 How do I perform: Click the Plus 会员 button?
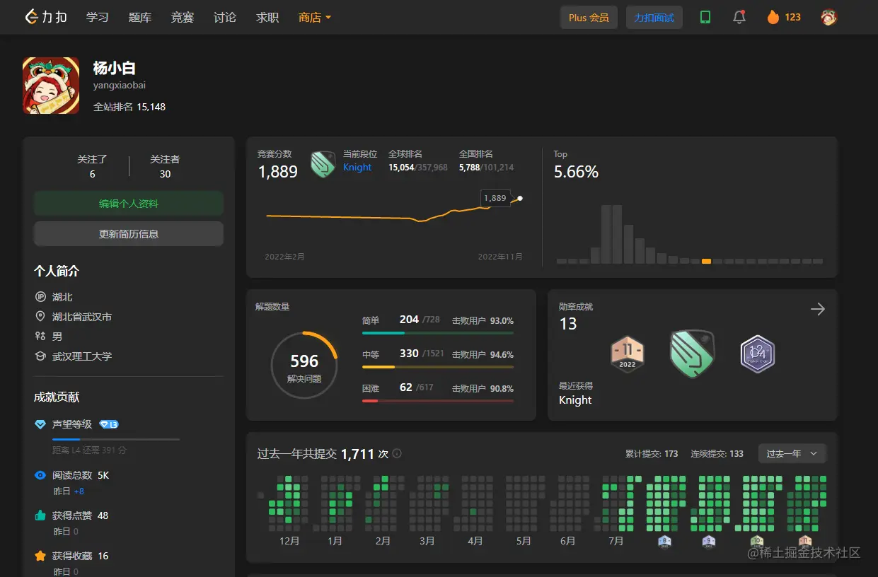click(x=589, y=17)
